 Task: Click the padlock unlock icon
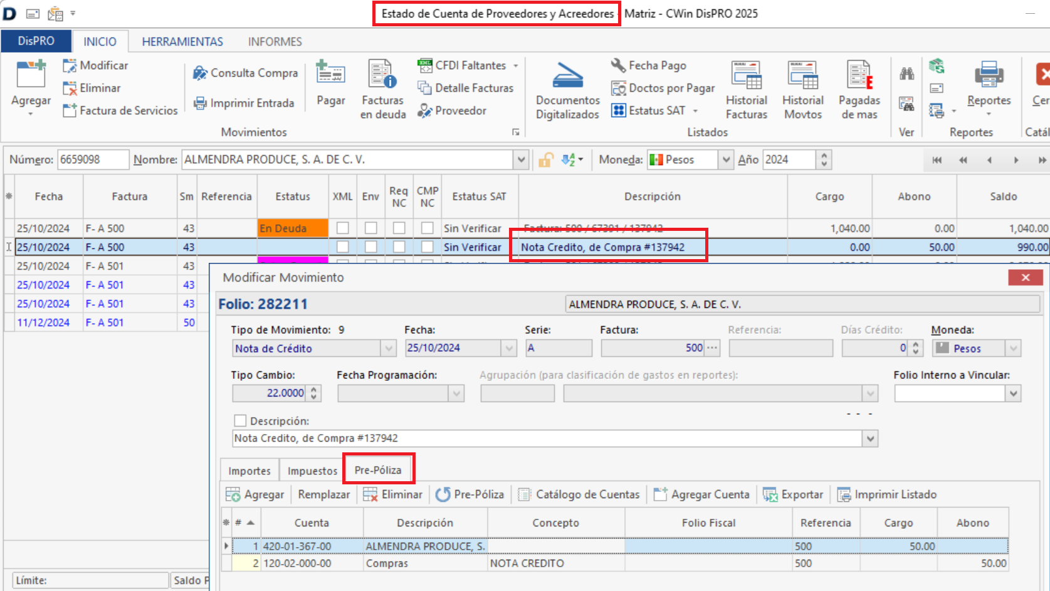pyautogui.click(x=546, y=160)
